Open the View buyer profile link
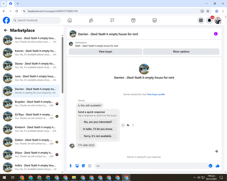The width and height of the screenshot is (227, 181). click(x=156, y=95)
